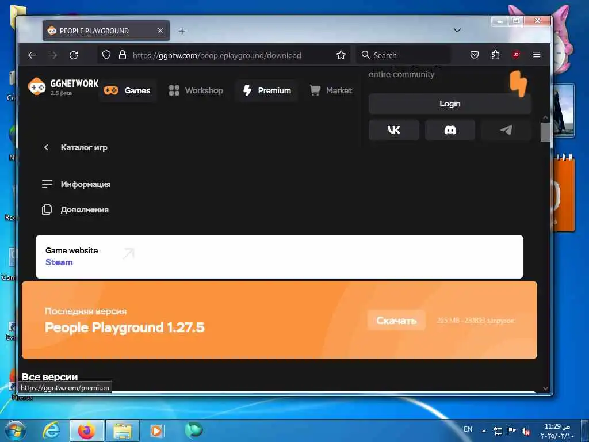Click the taskbar clock
Screen dimensions: 589x442
(x=557, y=431)
